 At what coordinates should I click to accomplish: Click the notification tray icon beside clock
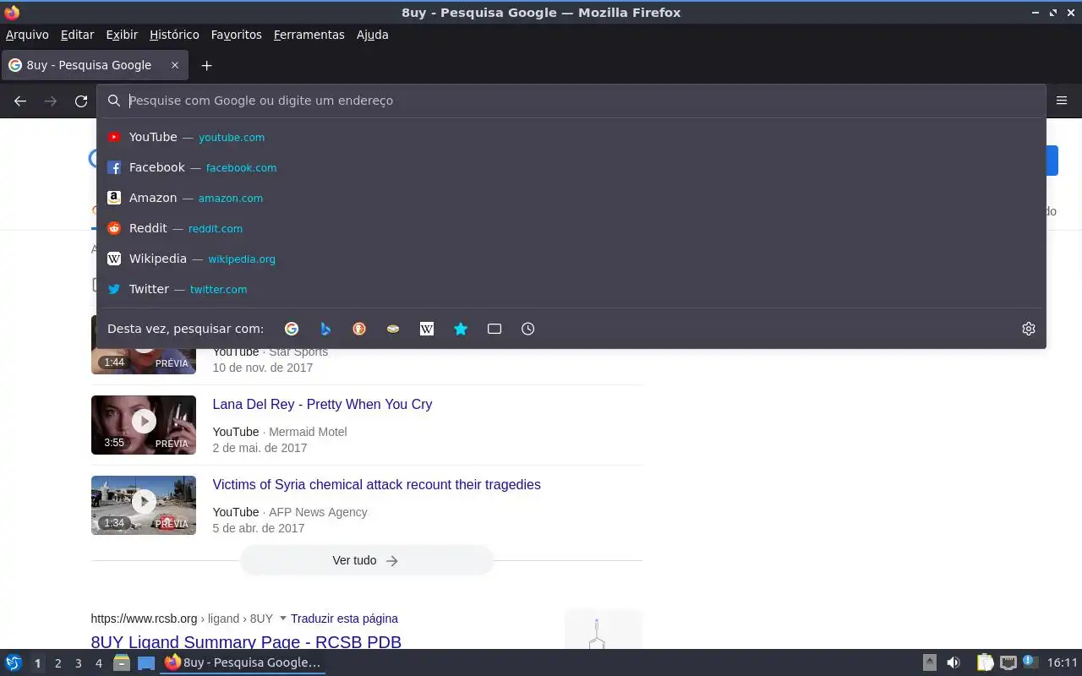pos(1030,662)
